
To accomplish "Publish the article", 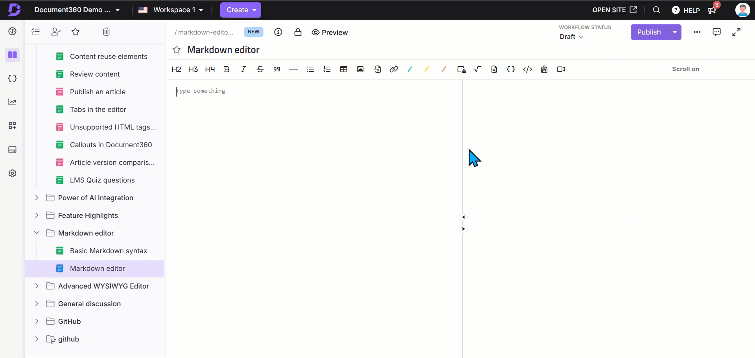I will 649,32.
